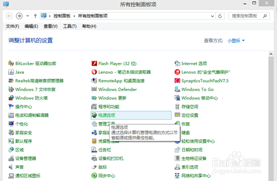Click the scrollbar up arrow
The width and height of the screenshot is (277, 181).
tap(271, 54)
